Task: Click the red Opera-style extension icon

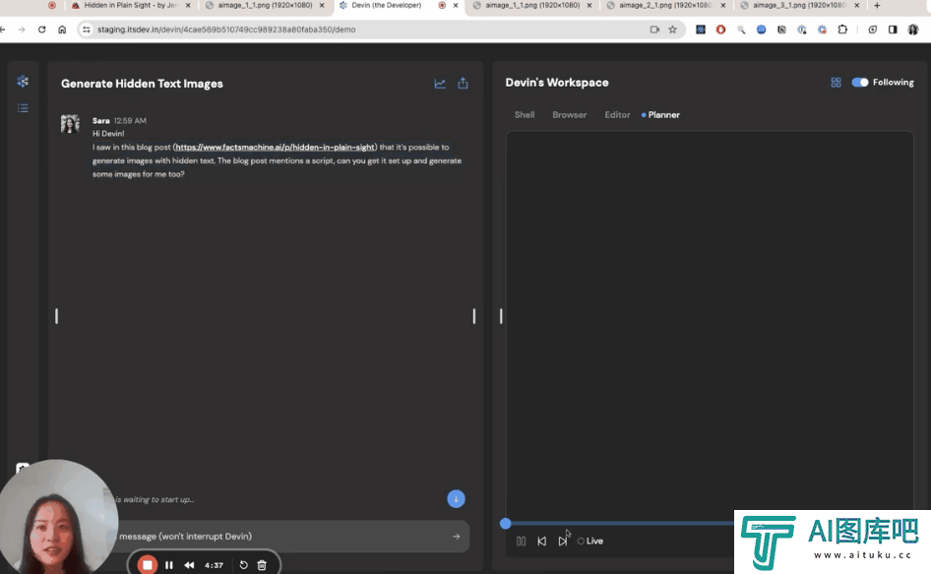Action: [720, 30]
